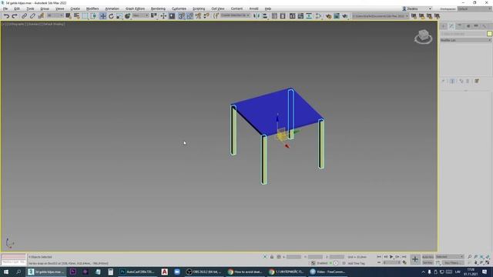
Task: Click the Auto Key button
Action: click(428, 257)
